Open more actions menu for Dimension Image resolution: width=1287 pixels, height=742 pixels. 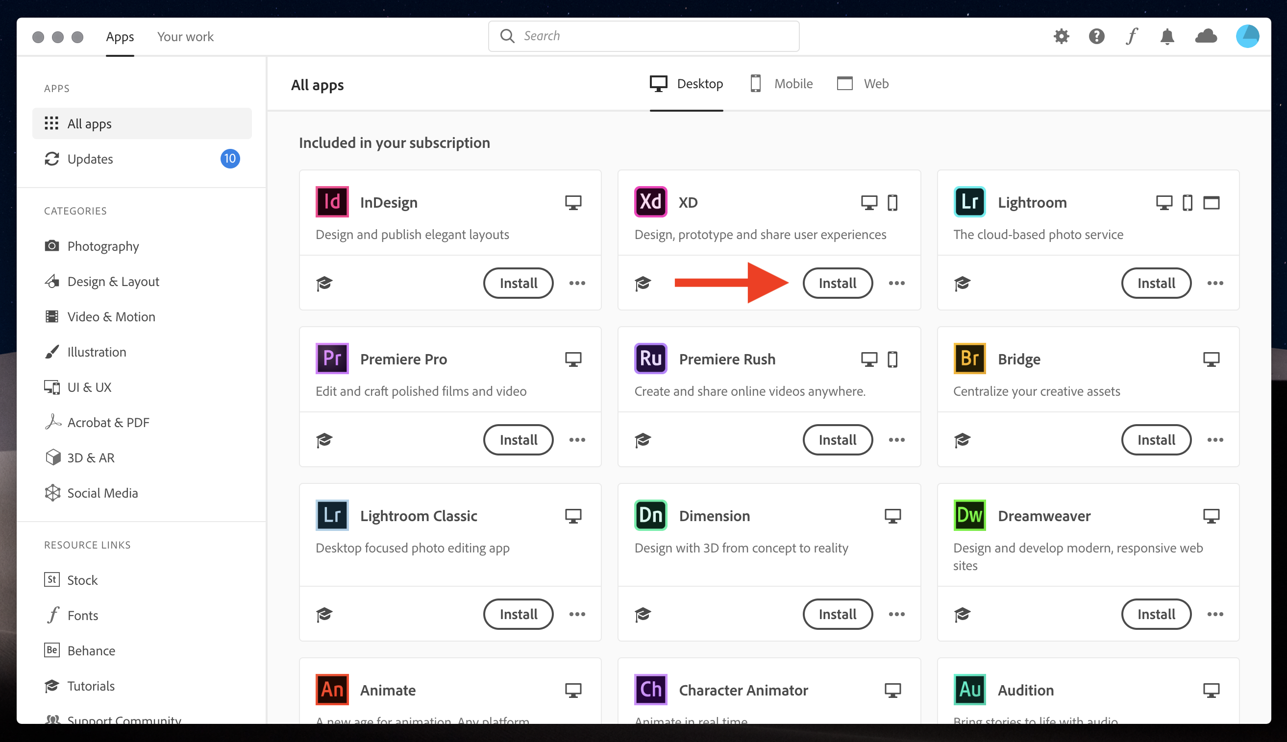[896, 614]
